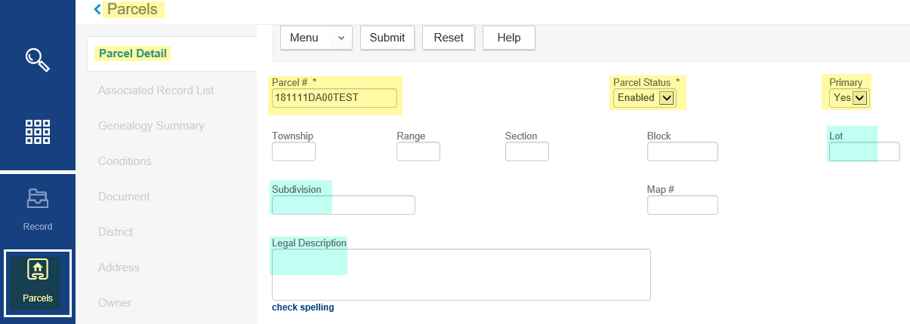910x324 pixels.
Task: Select the Parcels house icon
Action: pos(38,271)
